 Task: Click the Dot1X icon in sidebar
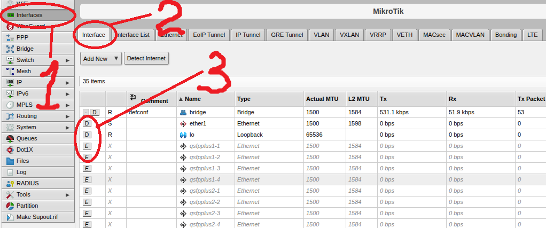pyautogui.click(x=10, y=150)
